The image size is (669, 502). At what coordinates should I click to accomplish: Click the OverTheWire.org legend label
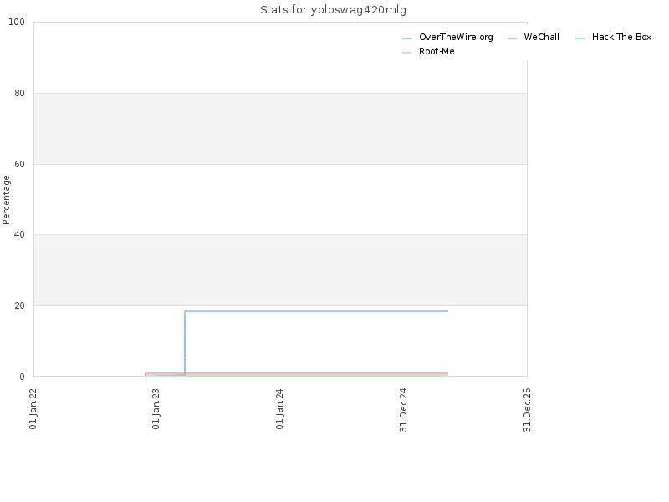[456, 37]
